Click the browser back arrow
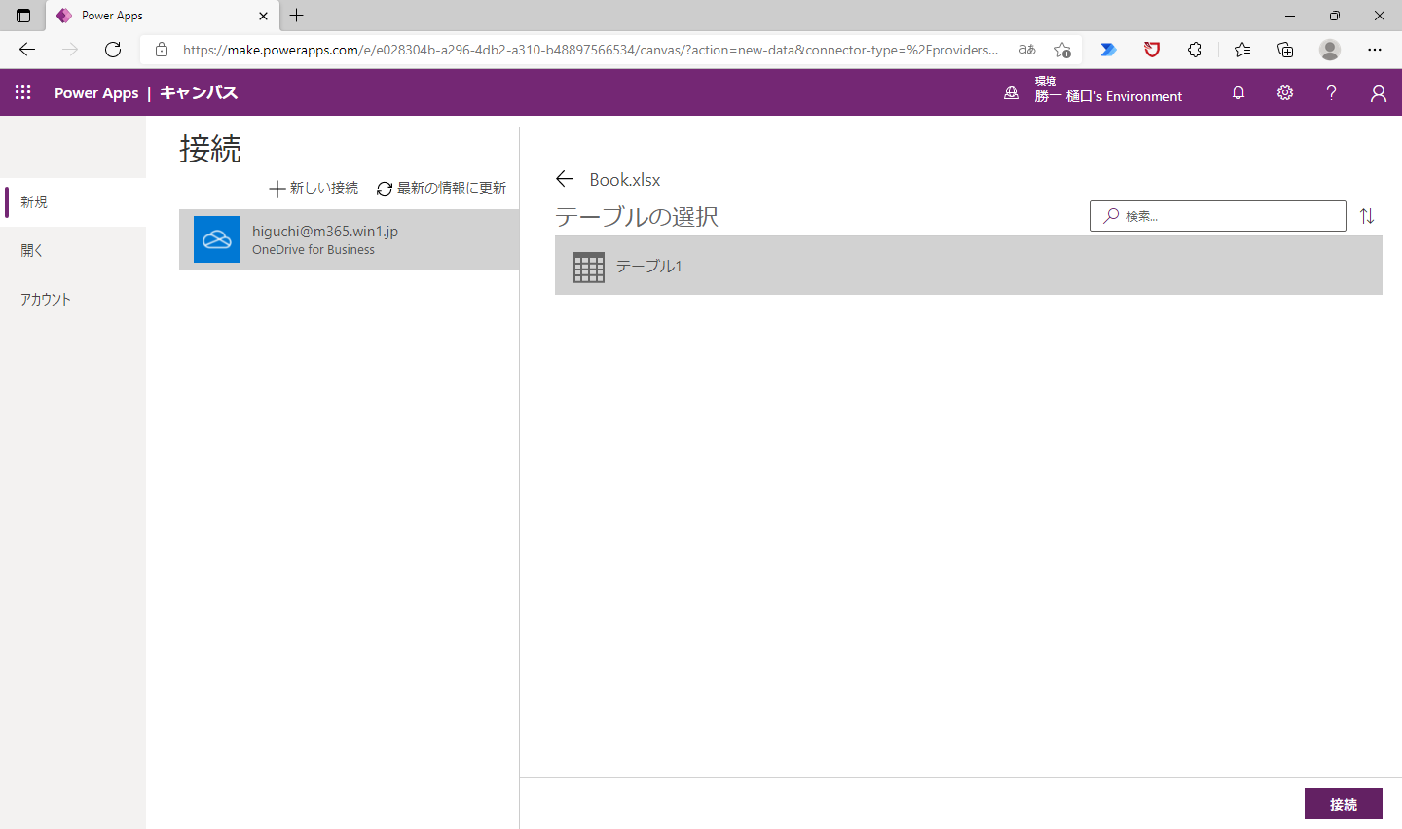Viewport: 1402px width, 829px height. click(27, 50)
